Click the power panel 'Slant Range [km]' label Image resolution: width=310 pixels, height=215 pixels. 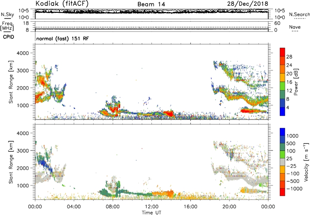(x=11, y=82)
